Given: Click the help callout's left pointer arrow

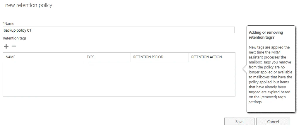Looking at the screenshot, I should point(244,69).
